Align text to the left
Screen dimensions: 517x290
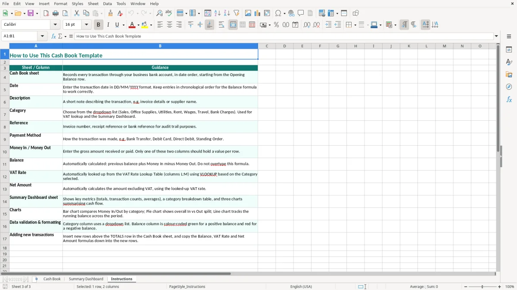[160, 25]
